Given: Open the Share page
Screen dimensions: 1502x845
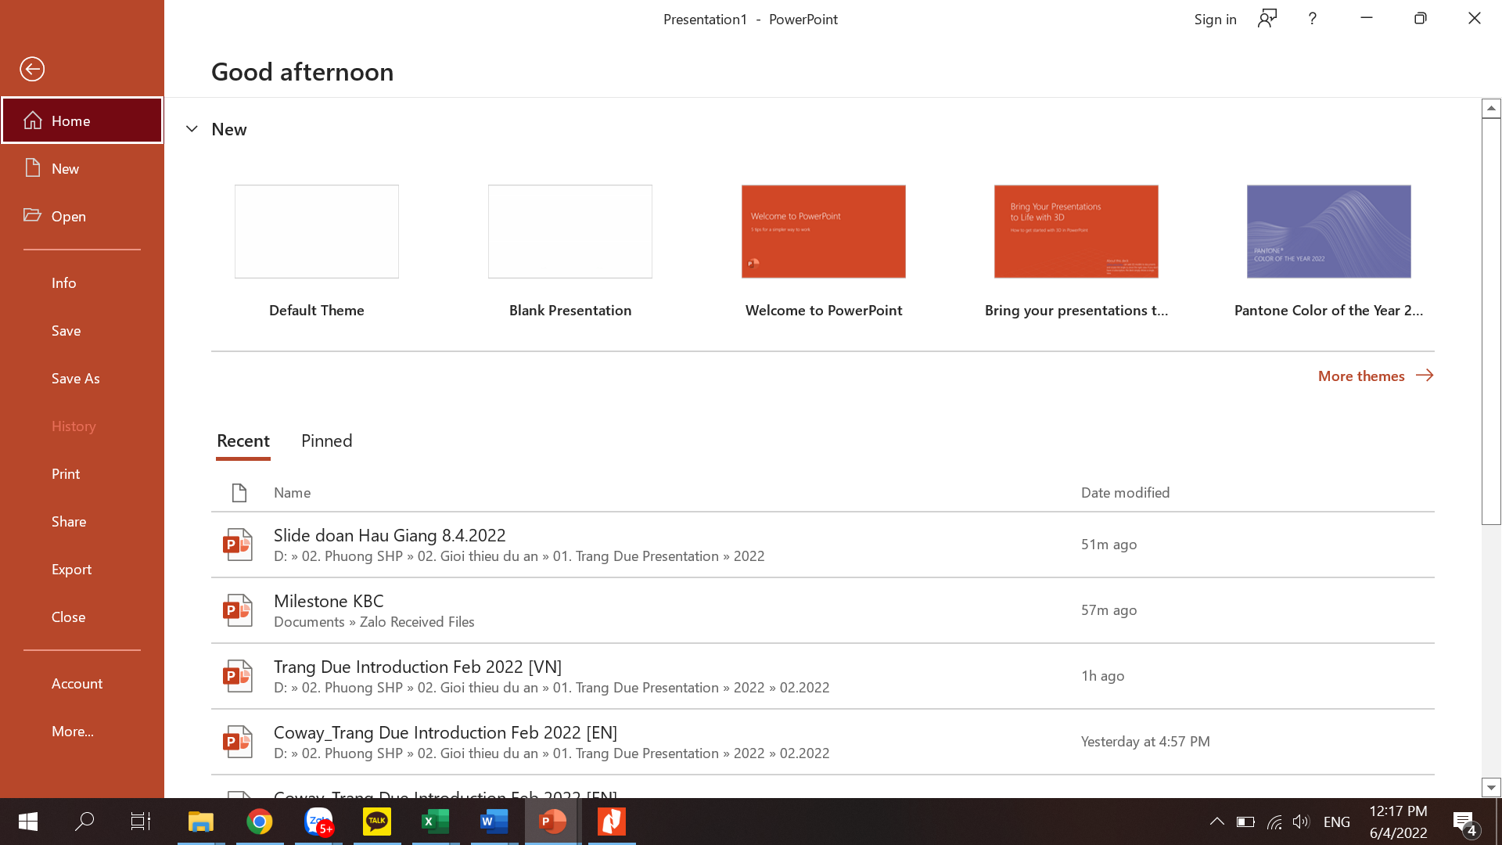Looking at the screenshot, I should point(82,521).
